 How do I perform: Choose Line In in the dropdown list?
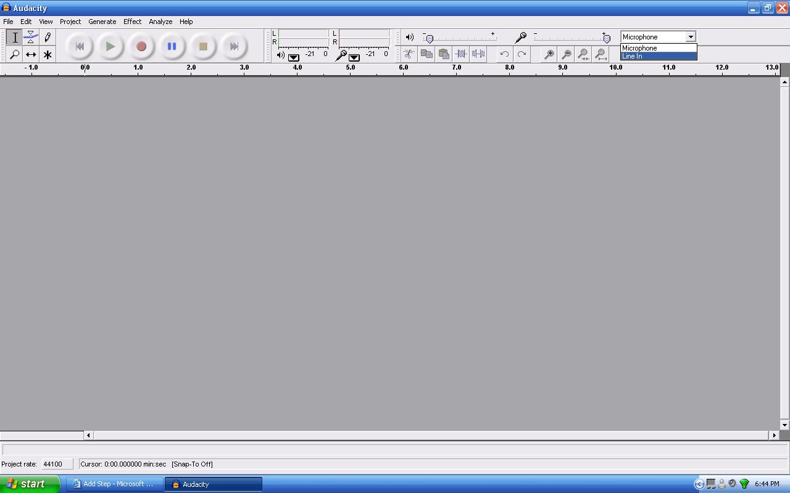pyautogui.click(x=659, y=56)
